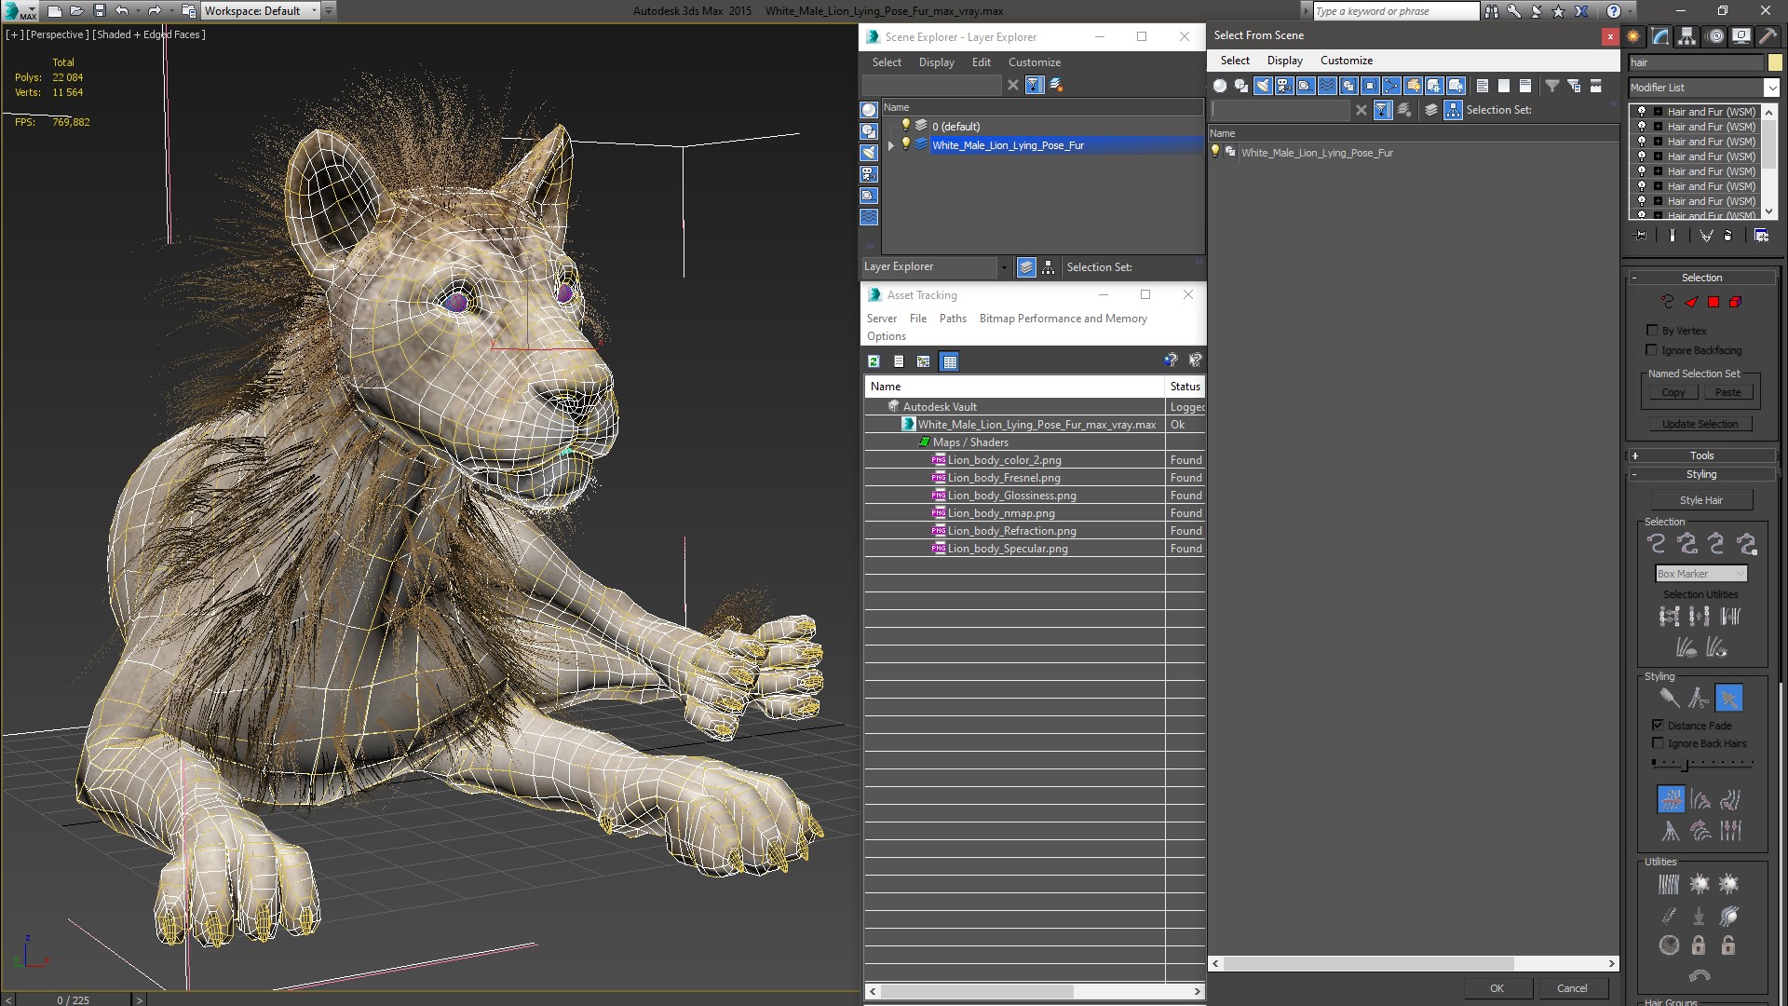Image resolution: width=1788 pixels, height=1006 pixels.
Task: Enable Ignore Backfacing checkbox
Action: tap(1652, 350)
